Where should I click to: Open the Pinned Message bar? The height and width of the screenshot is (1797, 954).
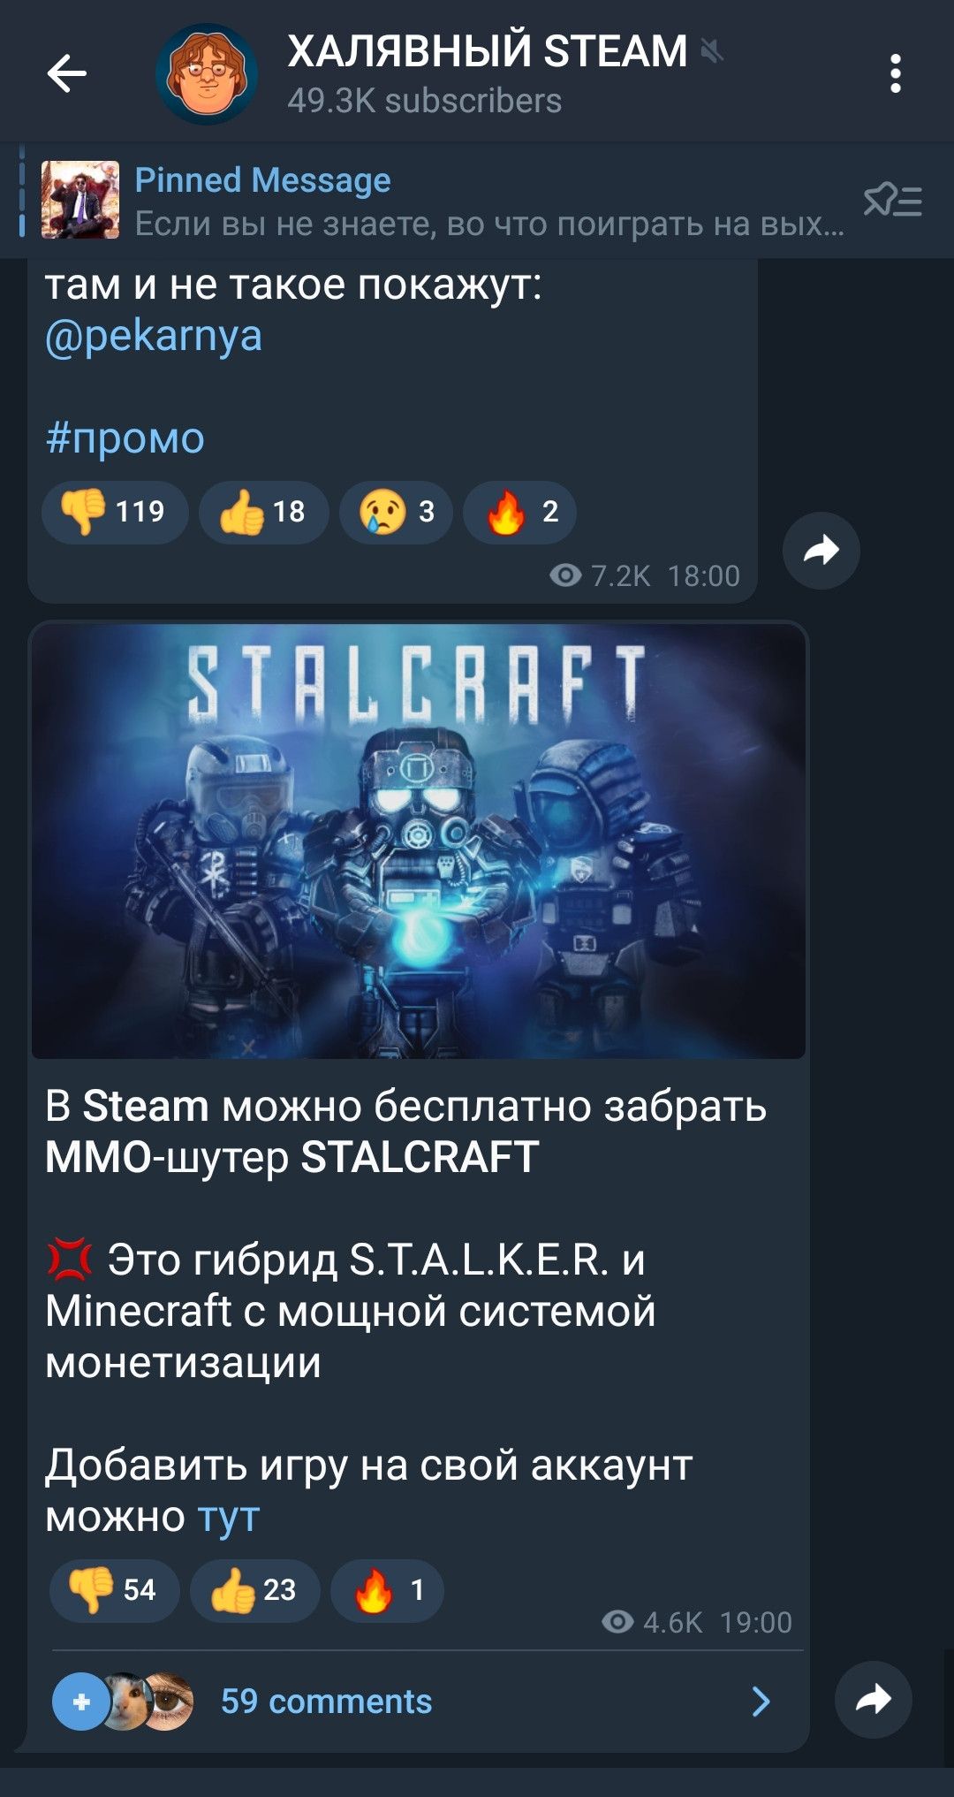click(442, 201)
